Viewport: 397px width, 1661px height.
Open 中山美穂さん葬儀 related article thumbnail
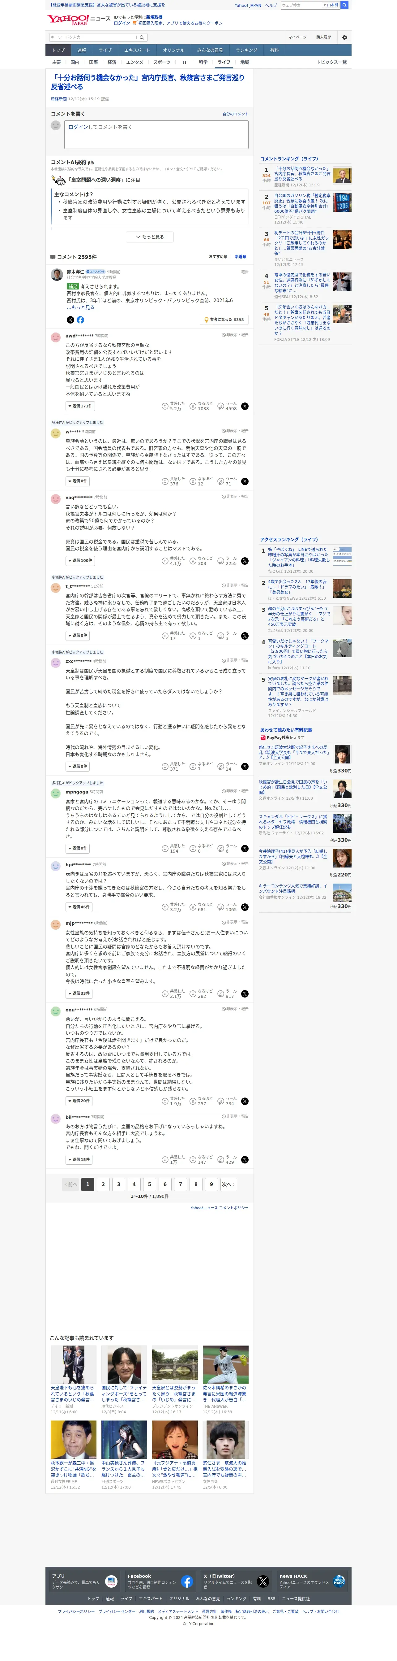[124, 1439]
